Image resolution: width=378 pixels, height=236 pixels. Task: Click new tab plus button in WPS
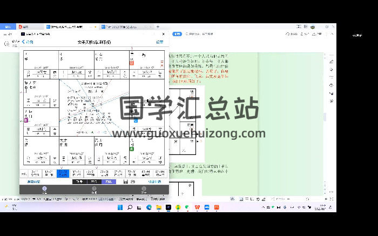tap(158, 26)
